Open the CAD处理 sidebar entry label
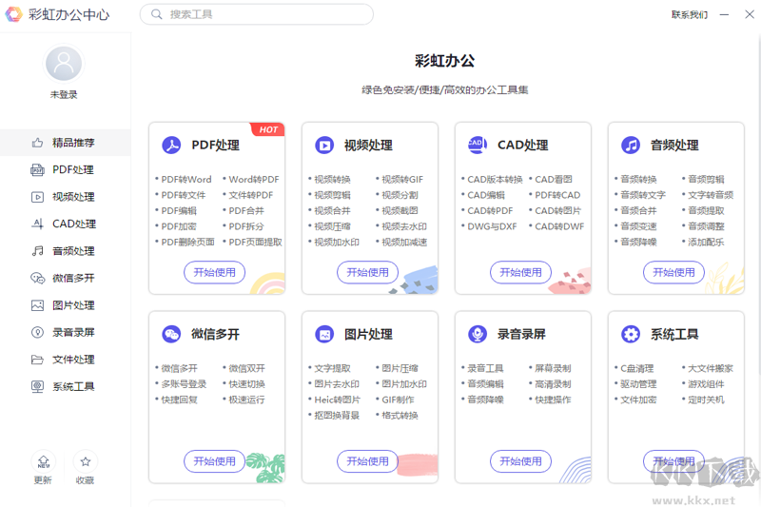 click(74, 224)
